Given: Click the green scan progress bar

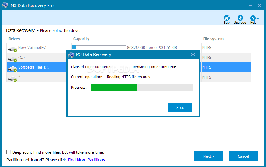Looking at the screenshot, I should click(x=142, y=87).
